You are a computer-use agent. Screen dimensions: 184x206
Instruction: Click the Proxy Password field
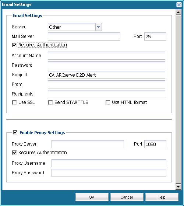click(109, 173)
